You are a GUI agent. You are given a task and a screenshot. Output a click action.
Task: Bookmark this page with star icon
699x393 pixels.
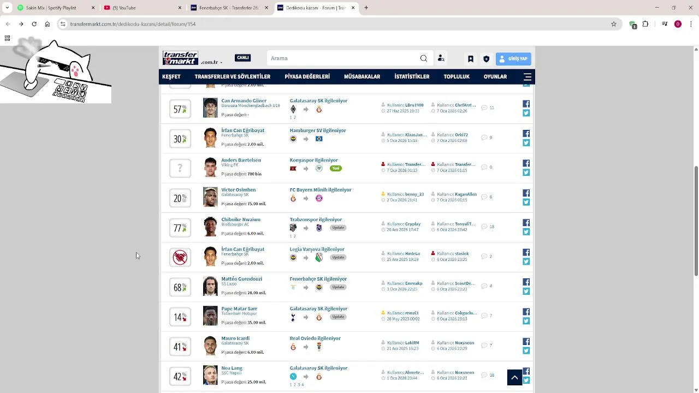614,24
